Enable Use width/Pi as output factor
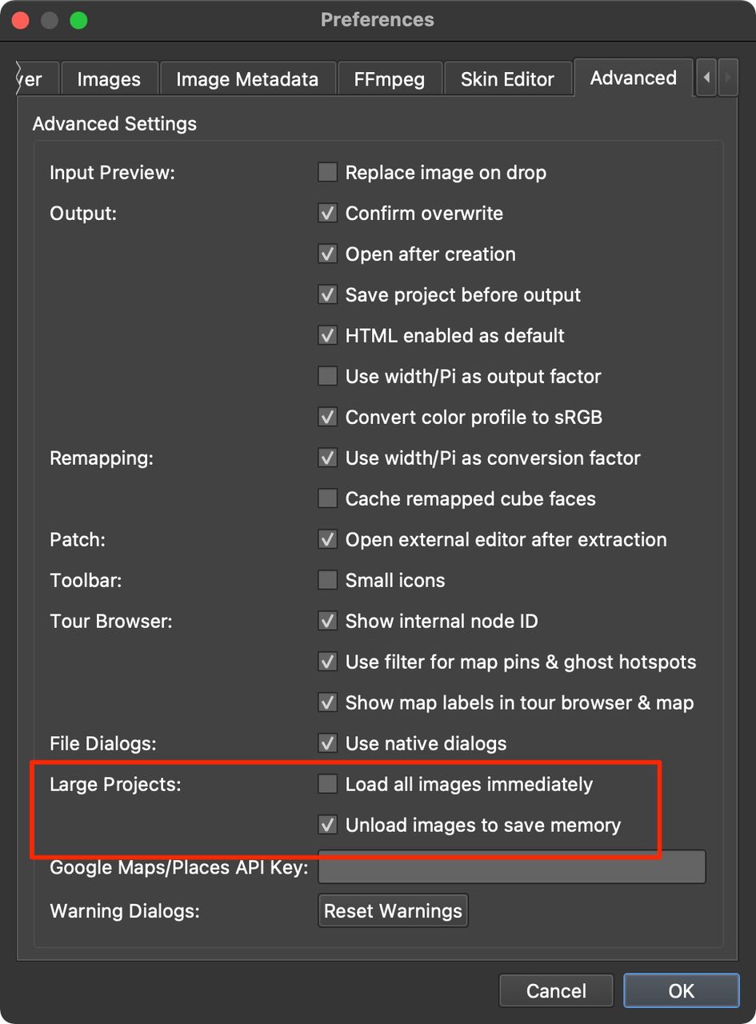 pos(327,376)
